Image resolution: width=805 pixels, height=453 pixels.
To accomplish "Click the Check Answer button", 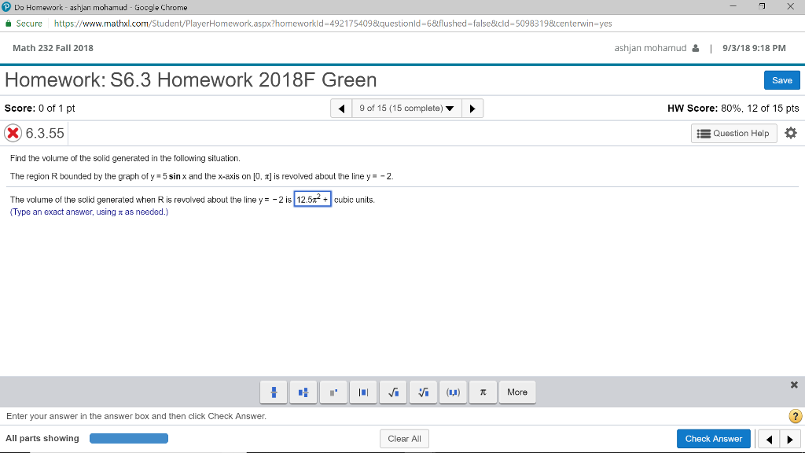I will (713, 438).
